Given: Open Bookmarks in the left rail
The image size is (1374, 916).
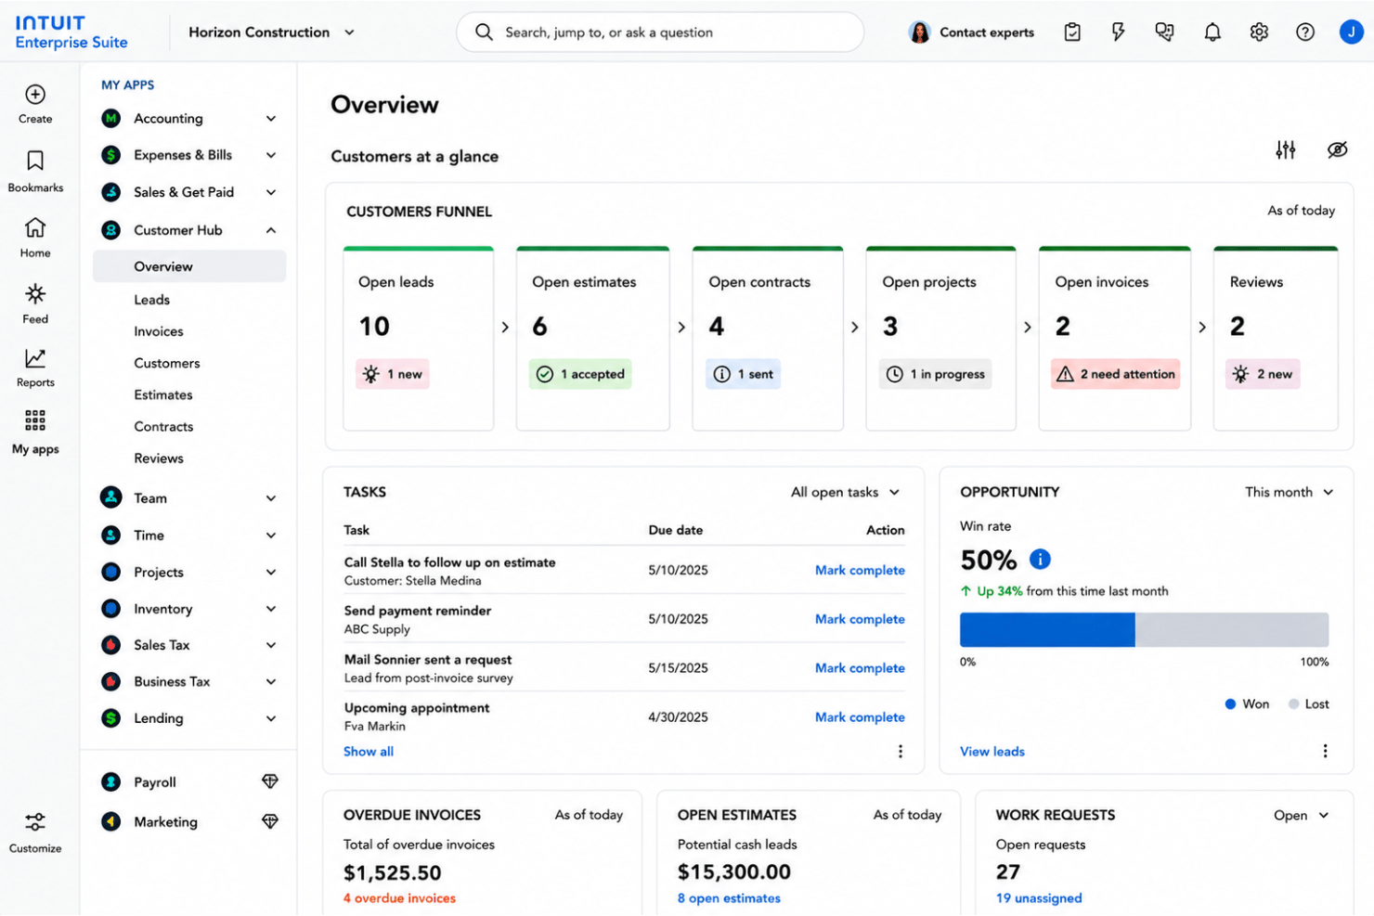Looking at the screenshot, I should pyautogui.click(x=35, y=171).
